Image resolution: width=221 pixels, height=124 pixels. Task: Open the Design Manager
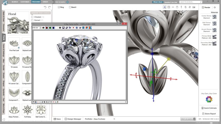coord(73,119)
